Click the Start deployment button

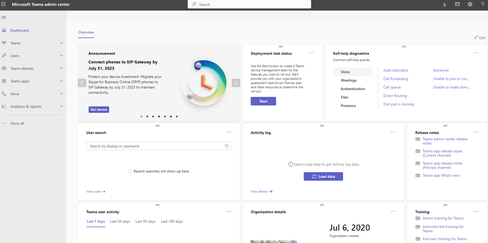(263, 101)
